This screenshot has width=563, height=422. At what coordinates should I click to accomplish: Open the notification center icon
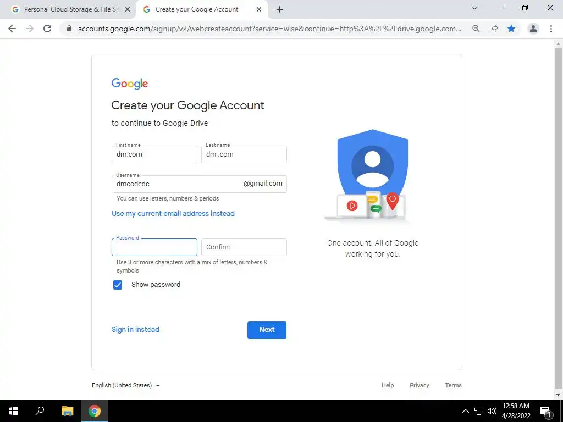point(545,411)
